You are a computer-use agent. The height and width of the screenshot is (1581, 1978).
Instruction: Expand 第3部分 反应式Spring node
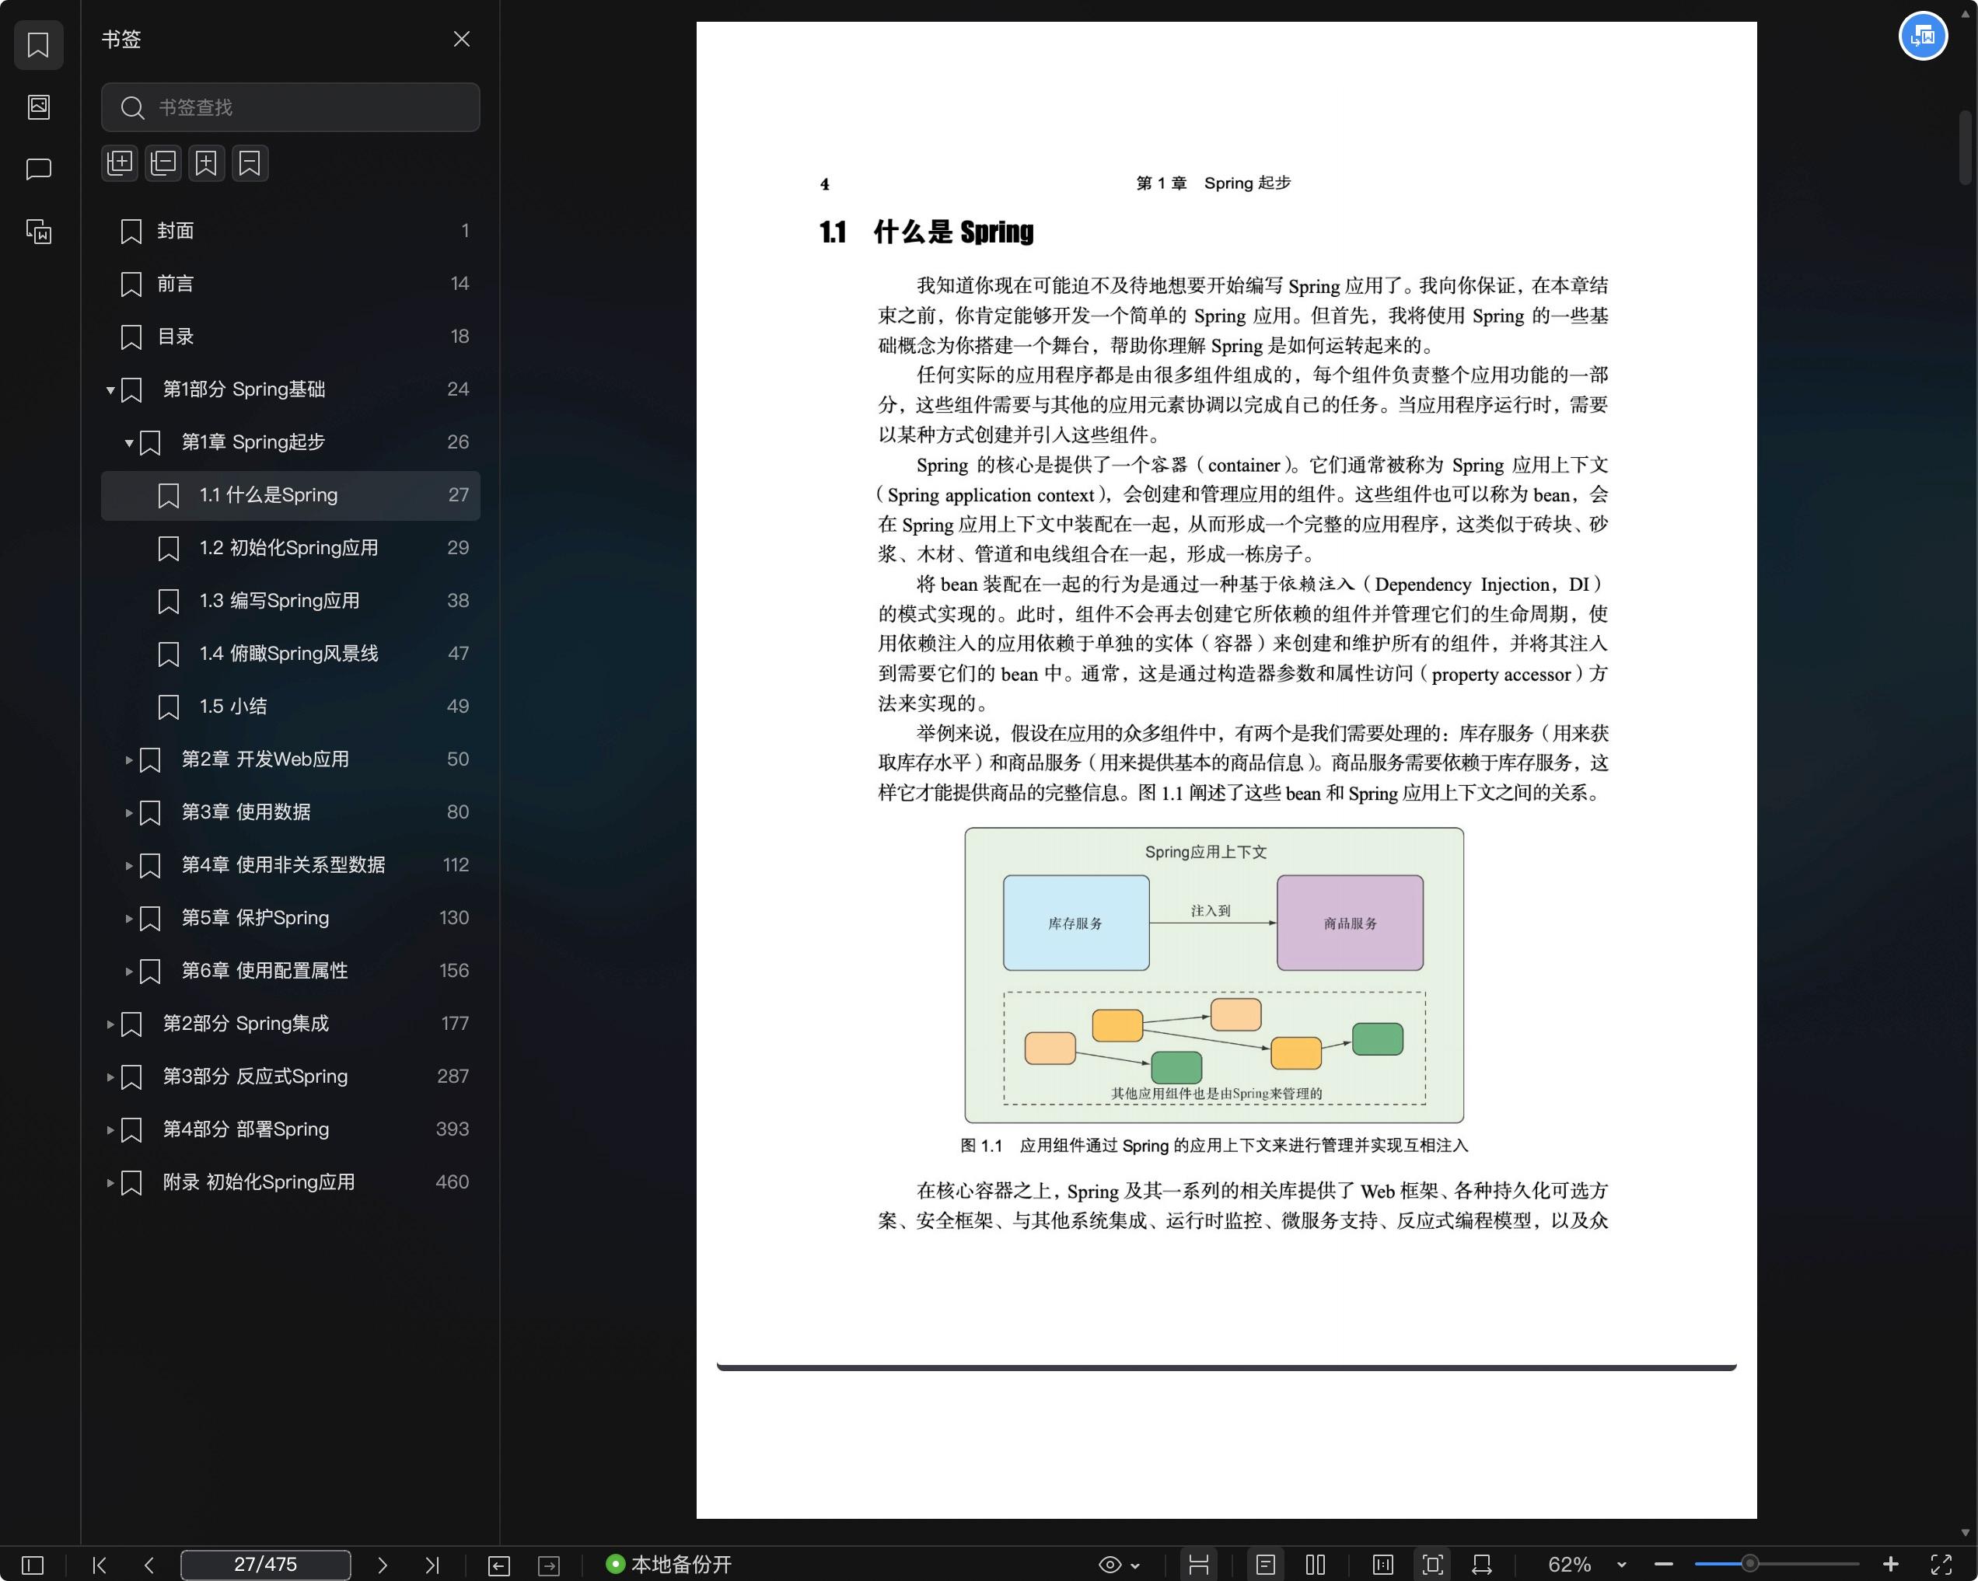point(110,1077)
